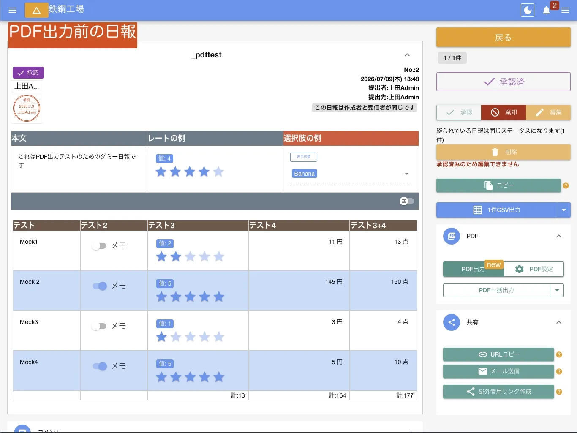Click the dummy report body text
Image resolution: width=577 pixels, height=433 pixels.
[x=77, y=161]
